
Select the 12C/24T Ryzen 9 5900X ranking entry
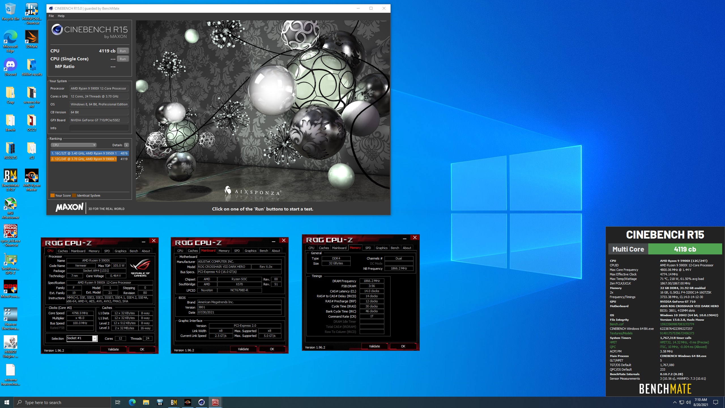pos(89,159)
